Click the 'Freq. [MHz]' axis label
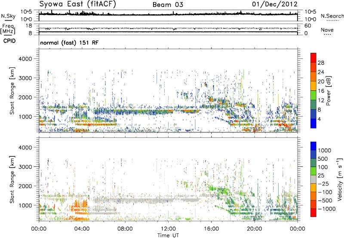 tap(8, 29)
